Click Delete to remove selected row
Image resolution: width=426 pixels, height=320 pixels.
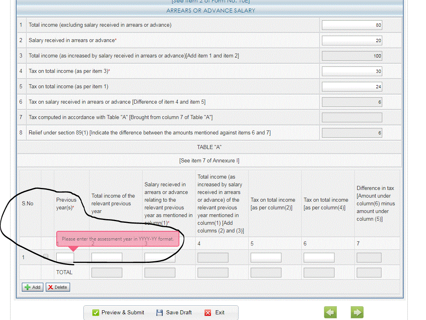[x=58, y=287]
